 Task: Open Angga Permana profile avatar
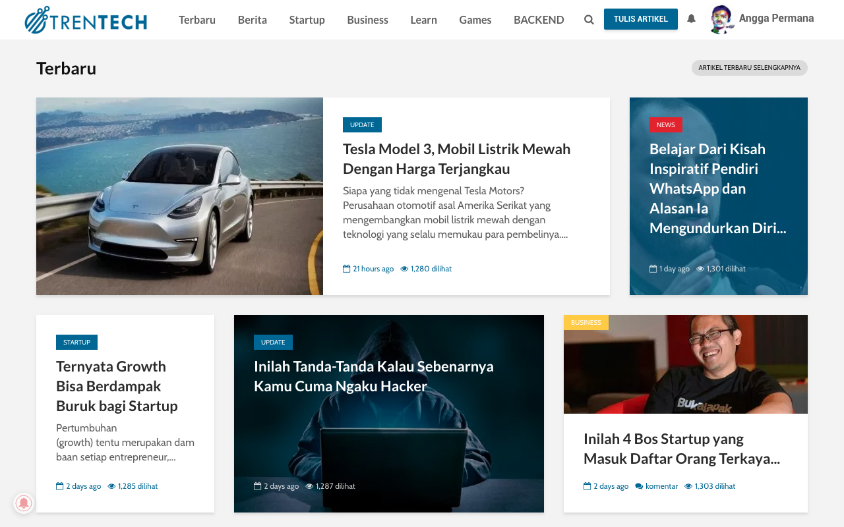coord(721,19)
